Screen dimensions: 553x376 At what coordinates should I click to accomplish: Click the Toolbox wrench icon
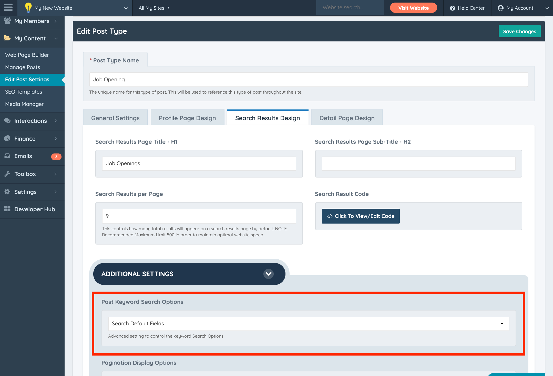(x=7, y=174)
